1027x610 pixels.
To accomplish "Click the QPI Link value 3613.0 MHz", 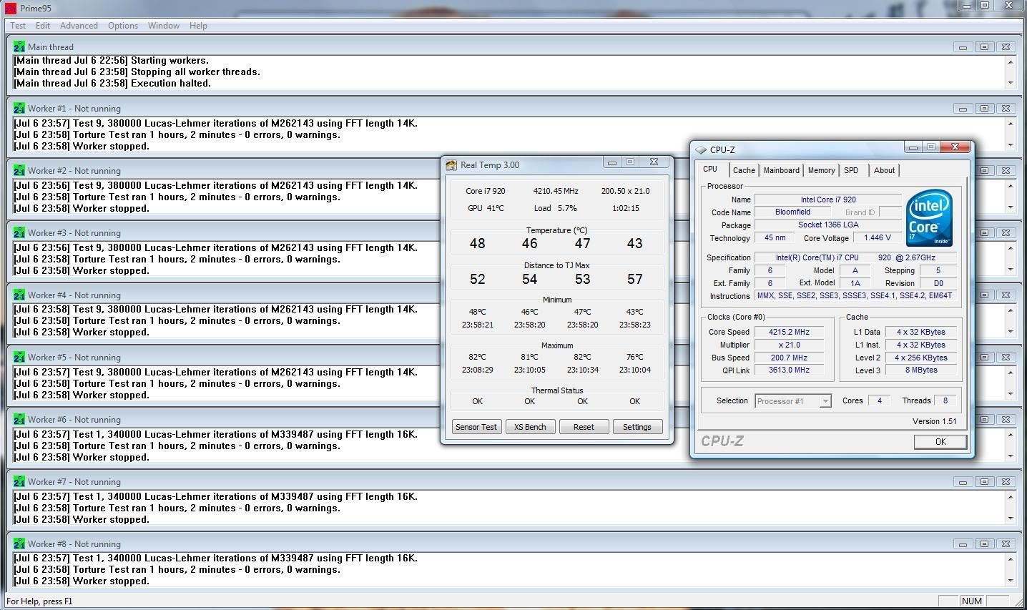I will (x=789, y=370).
